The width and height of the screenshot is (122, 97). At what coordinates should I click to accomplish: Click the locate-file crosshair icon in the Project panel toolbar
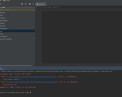22,4
